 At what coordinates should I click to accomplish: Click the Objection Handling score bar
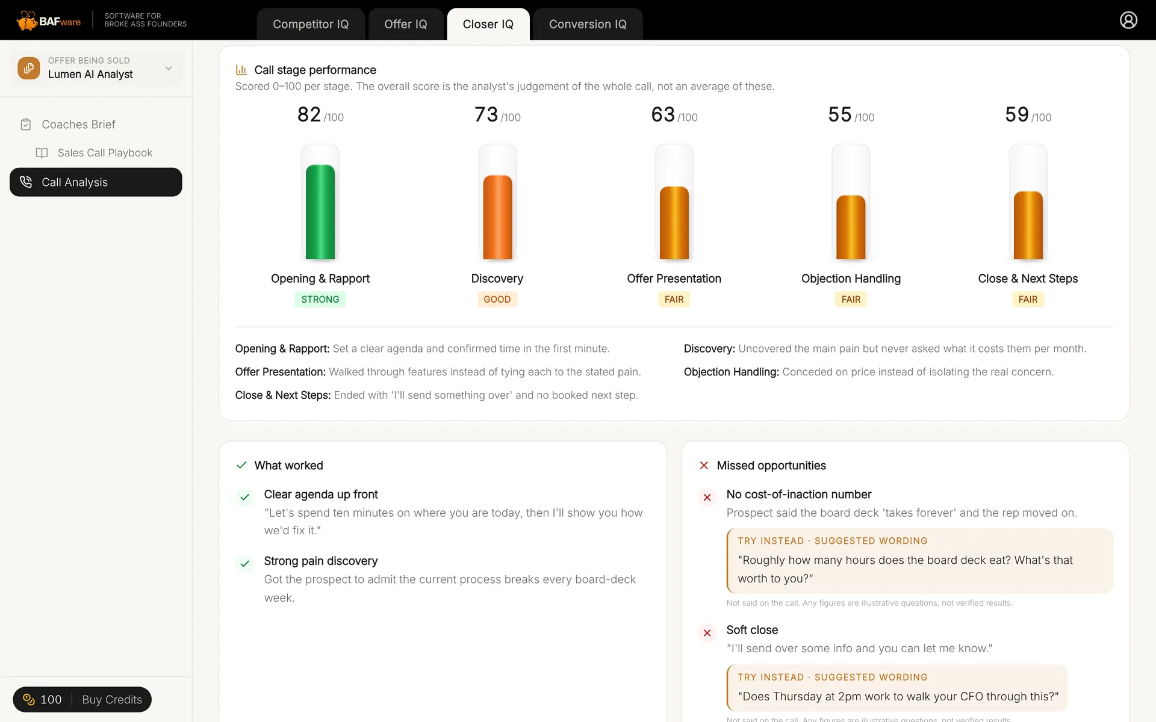pos(851,227)
